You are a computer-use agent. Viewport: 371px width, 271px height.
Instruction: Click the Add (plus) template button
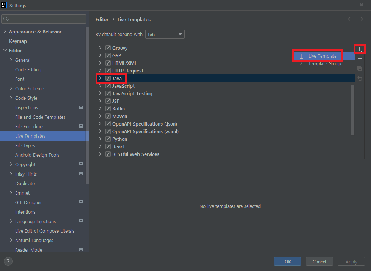pyautogui.click(x=360, y=49)
